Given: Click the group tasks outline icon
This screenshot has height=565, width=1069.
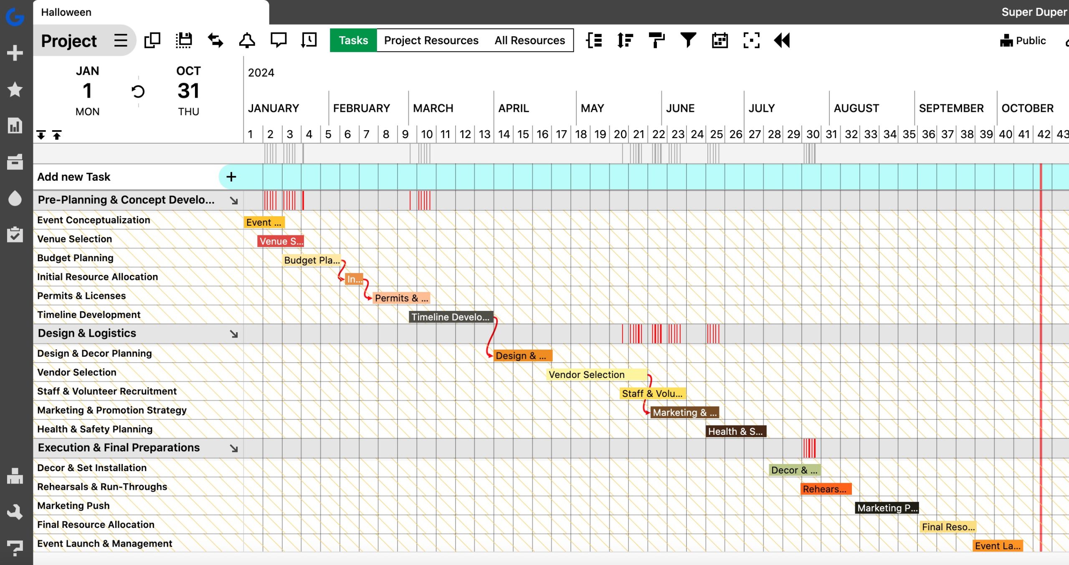Looking at the screenshot, I should point(594,40).
